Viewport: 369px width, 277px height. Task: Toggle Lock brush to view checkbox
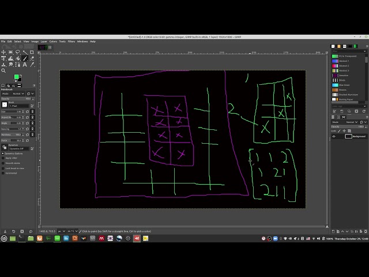[3, 169]
